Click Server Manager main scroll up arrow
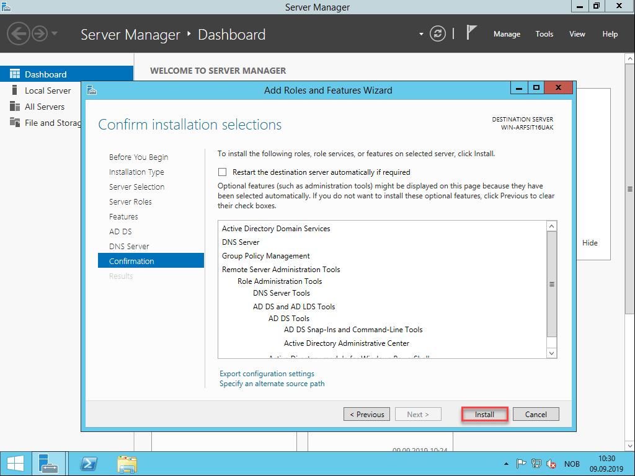 [x=630, y=59]
